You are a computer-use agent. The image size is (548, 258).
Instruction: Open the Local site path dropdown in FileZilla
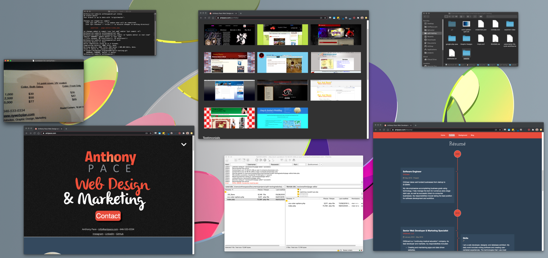tap(283, 187)
